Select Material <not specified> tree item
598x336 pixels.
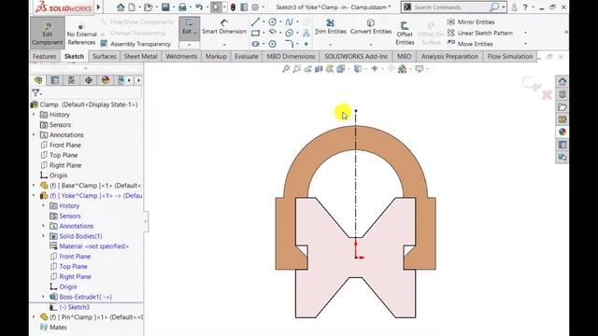click(x=90, y=246)
